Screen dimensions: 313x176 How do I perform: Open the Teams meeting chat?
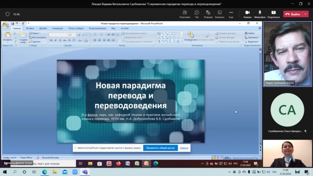[x=197, y=14]
